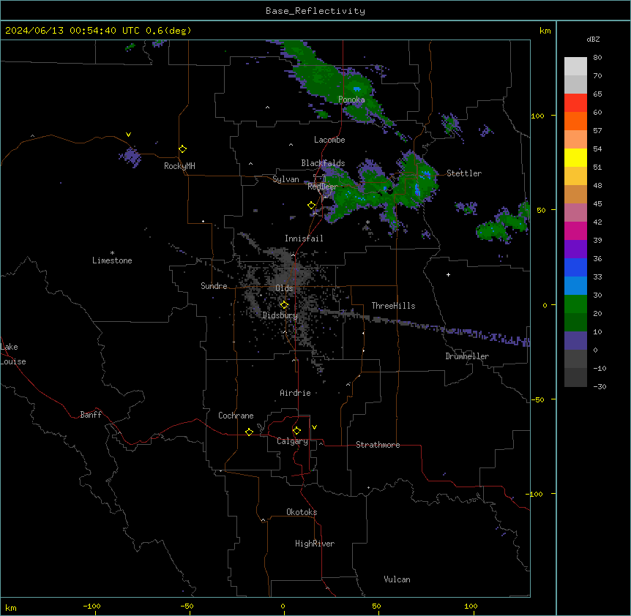The width and height of the screenshot is (631, 616).
Task: Click the Blackfalds city label
Action: click(x=323, y=163)
